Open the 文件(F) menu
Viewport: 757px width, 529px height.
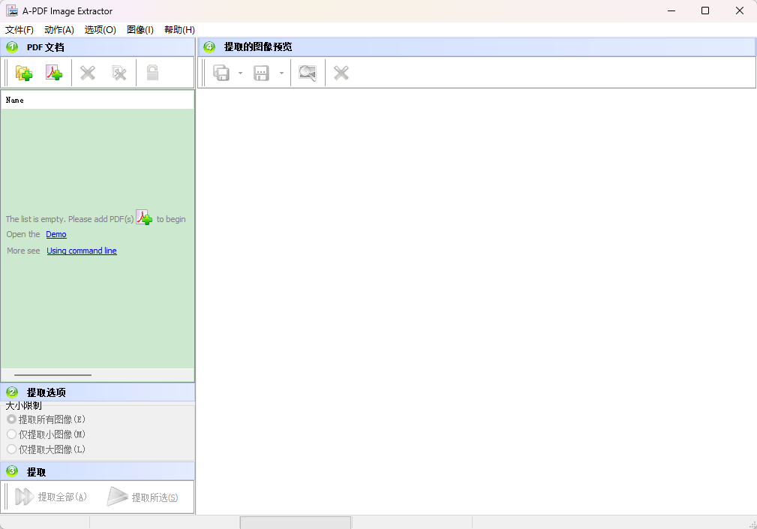20,30
